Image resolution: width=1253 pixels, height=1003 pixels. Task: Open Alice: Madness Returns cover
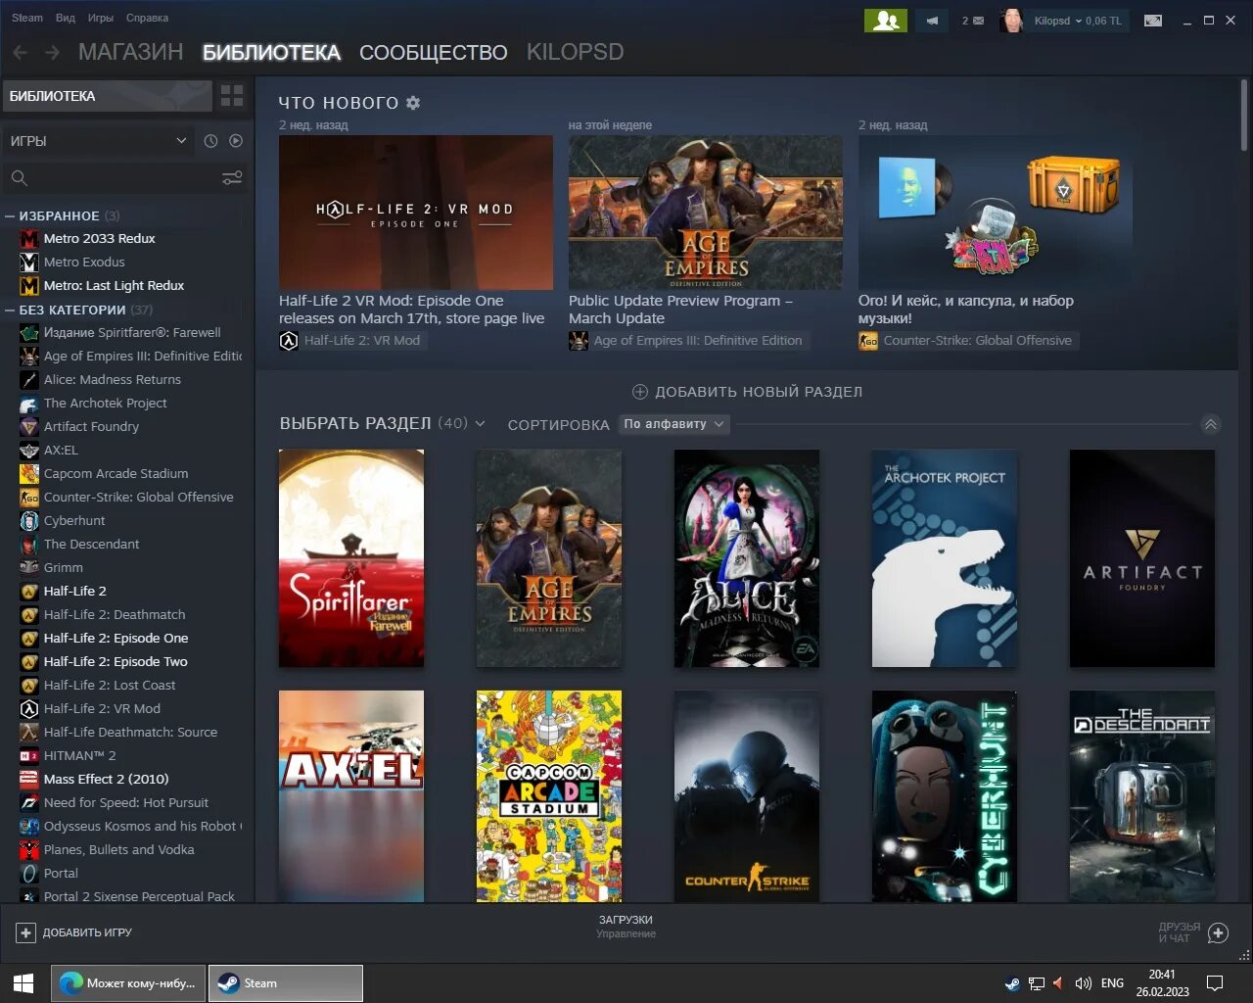[747, 558]
